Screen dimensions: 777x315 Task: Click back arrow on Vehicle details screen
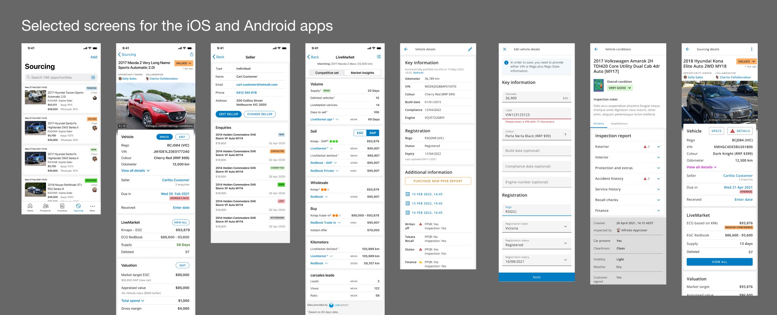[x=406, y=49]
